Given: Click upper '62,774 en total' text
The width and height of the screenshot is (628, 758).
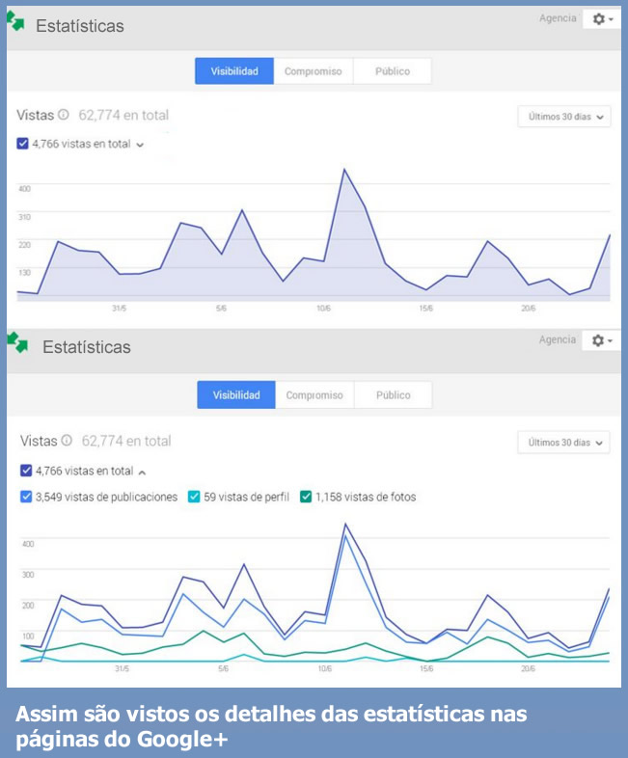Looking at the screenshot, I should point(123,115).
